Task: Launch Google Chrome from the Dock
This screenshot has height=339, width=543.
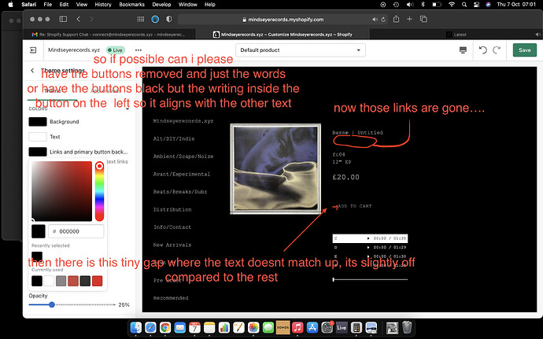Action: 165,327
